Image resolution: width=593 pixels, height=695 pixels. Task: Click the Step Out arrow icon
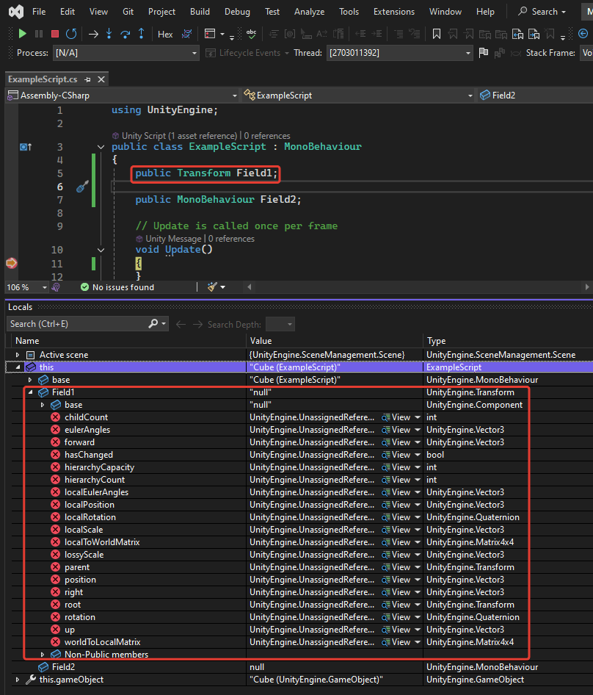coord(141,34)
